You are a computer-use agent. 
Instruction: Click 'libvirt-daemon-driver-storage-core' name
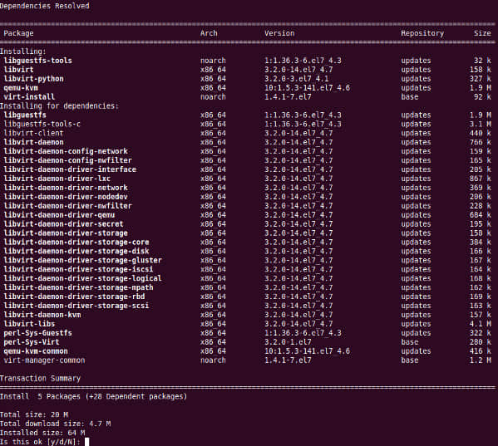(76, 242)
